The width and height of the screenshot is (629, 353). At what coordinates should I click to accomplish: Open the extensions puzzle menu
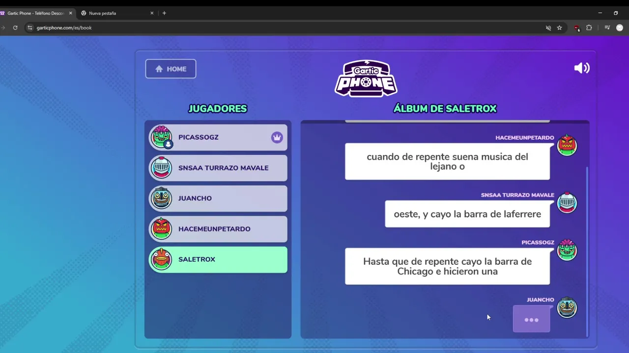tap(589, 28)
